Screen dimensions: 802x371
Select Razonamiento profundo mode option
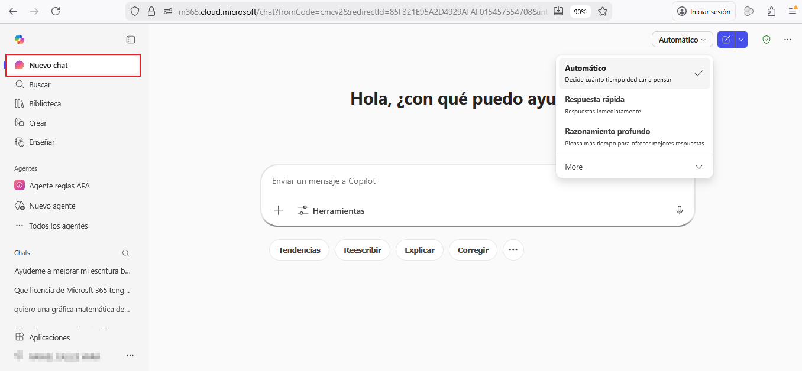click(634, 137)
